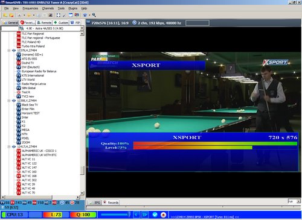Viewport: 302px width, 220px height.
Task: Click the TV icon beside 720x576 info
Action: 88,22
